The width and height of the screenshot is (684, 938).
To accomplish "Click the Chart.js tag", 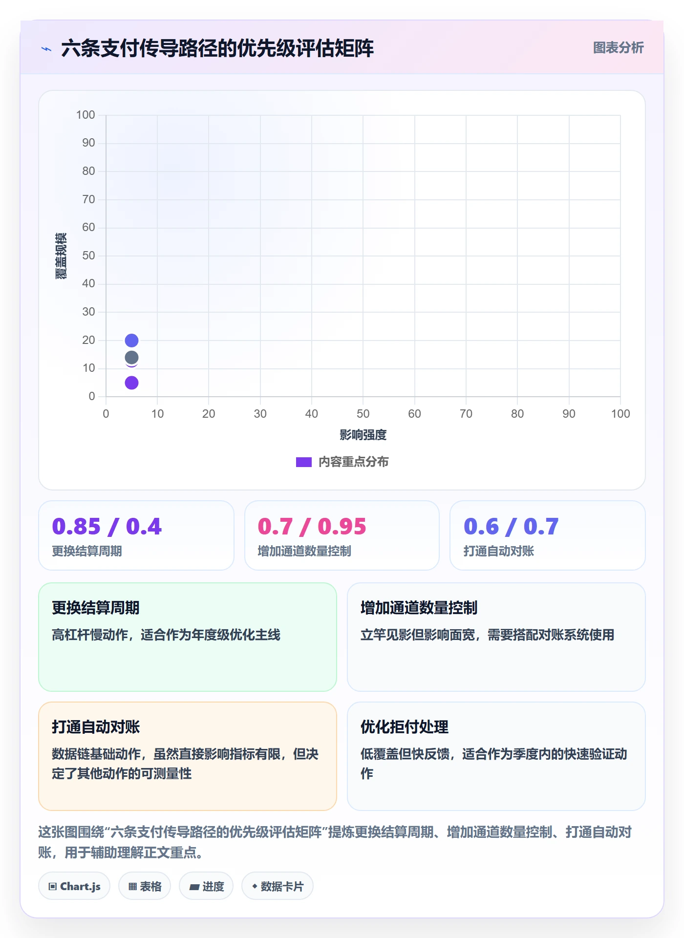I will [74, 886].
